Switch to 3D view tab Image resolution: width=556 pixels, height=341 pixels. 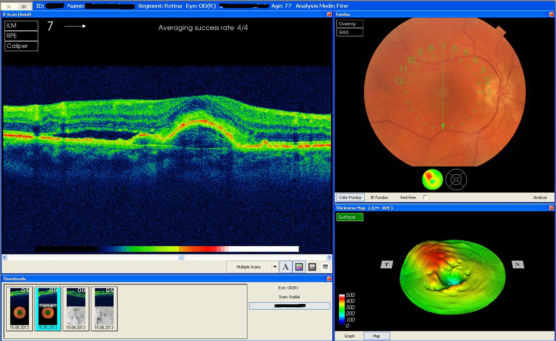[x=9, y=6]
